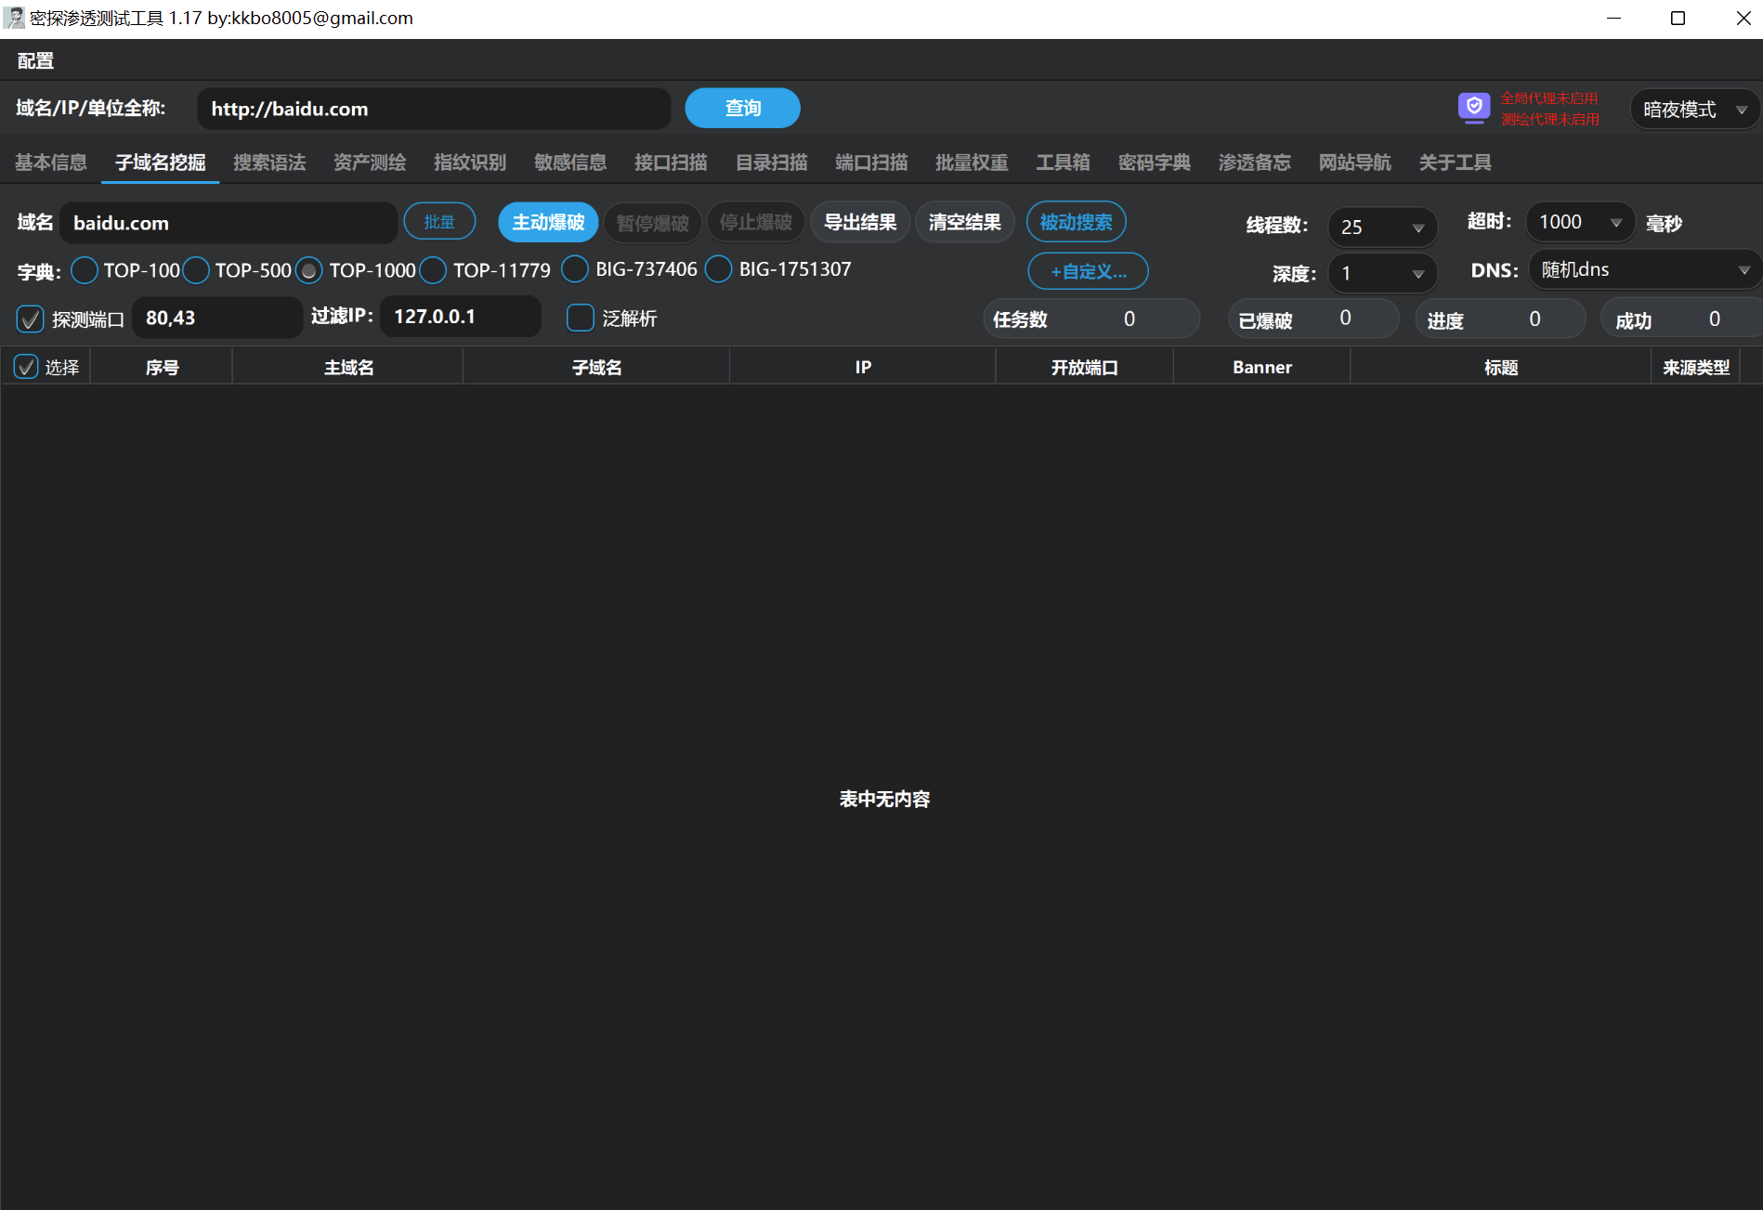The image size is (1763, 1210).
Task: Enable the 泛解析 checkbox
Action: (x=581, y=319)
